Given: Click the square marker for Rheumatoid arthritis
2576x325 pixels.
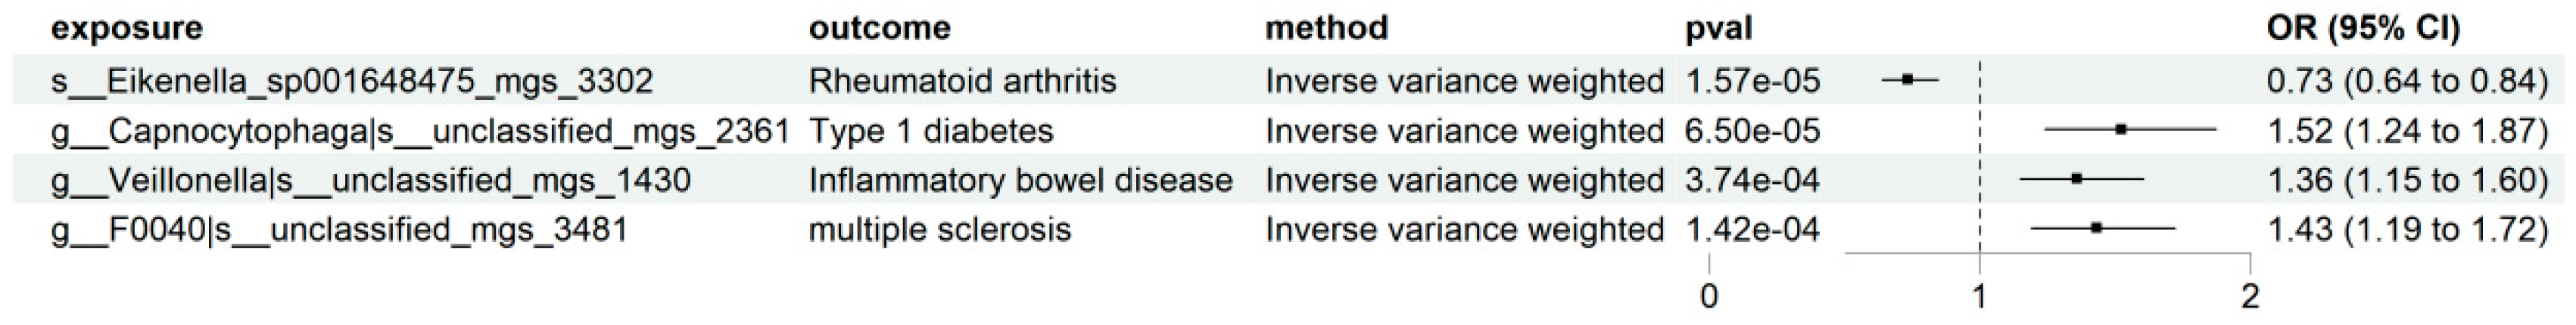Looking at the screenshot, I should (x=1907, y=79).
